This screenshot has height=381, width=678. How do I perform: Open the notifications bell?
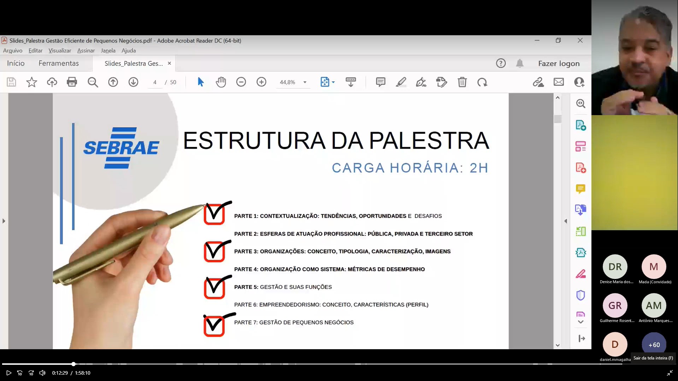coord(519,64)
